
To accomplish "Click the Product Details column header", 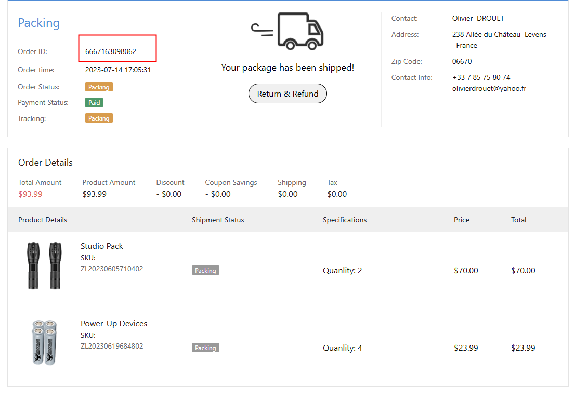I will coord(43,220).
